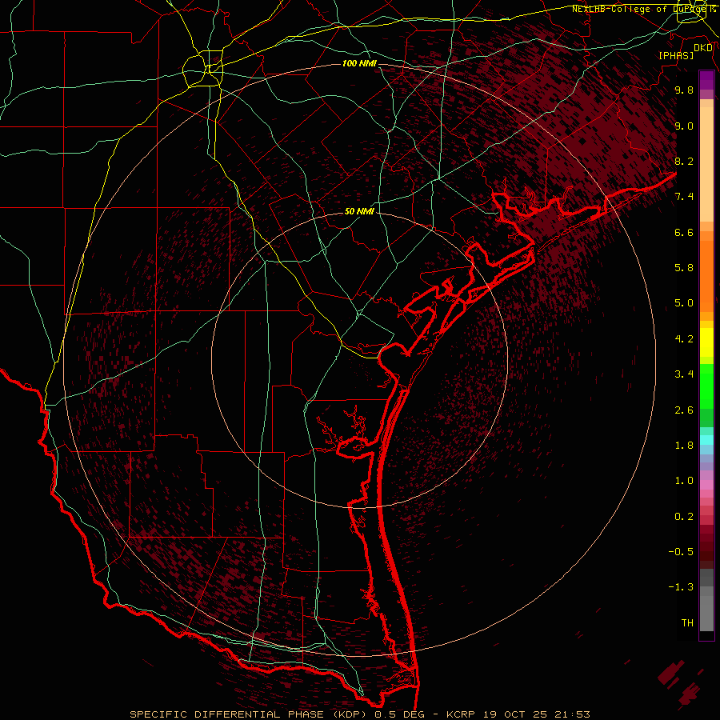Click the "50 NMI" range ring label
The width and height of the screenshot is (720, 720).
point(359,211)
